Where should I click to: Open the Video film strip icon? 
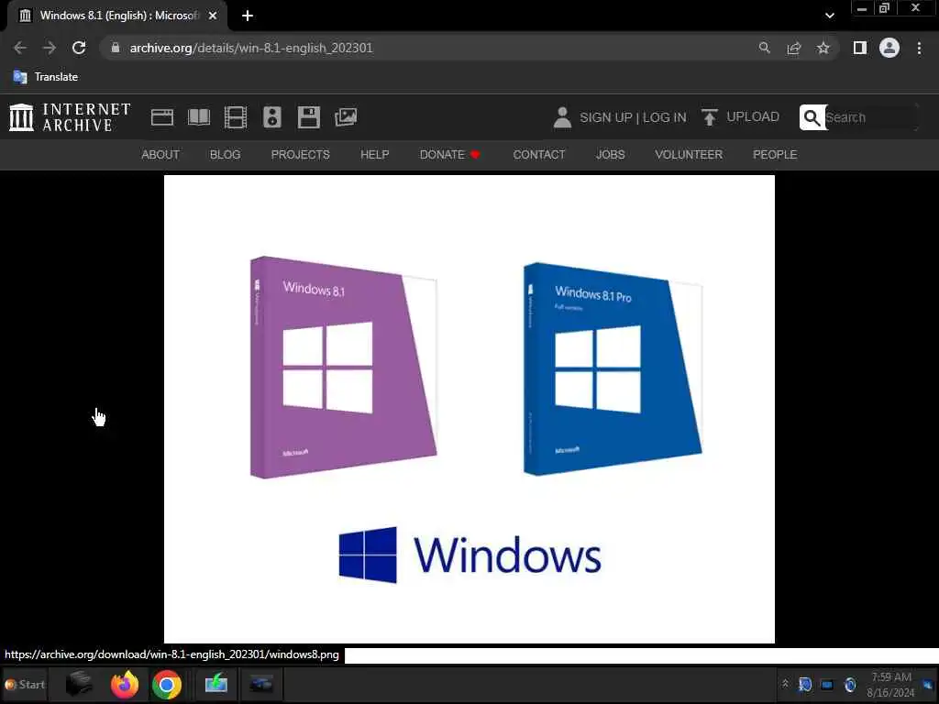pyautogui.click(x=236, y=117)
